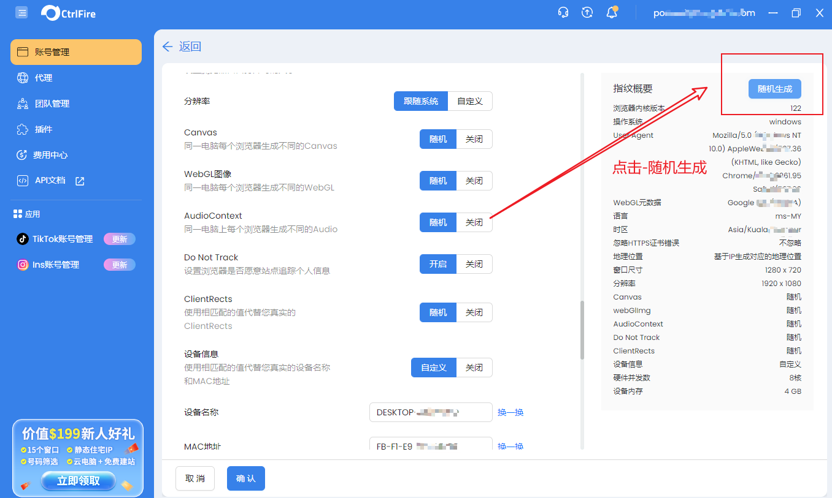
Task: Click the 硬件并发数 value 8核
Action: (795, 378)
